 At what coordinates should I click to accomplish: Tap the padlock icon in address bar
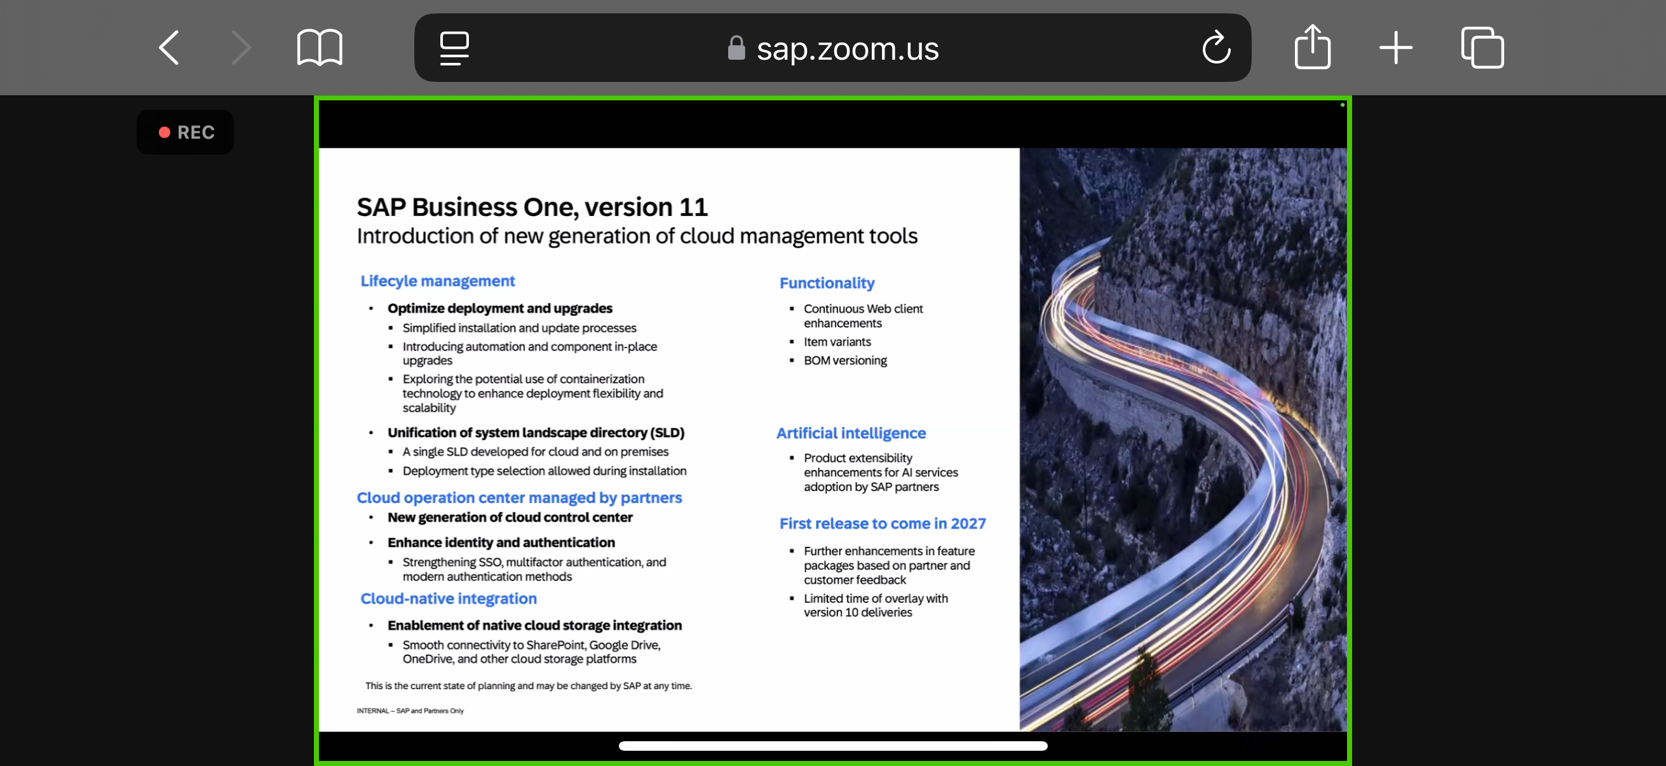[736, 48]
